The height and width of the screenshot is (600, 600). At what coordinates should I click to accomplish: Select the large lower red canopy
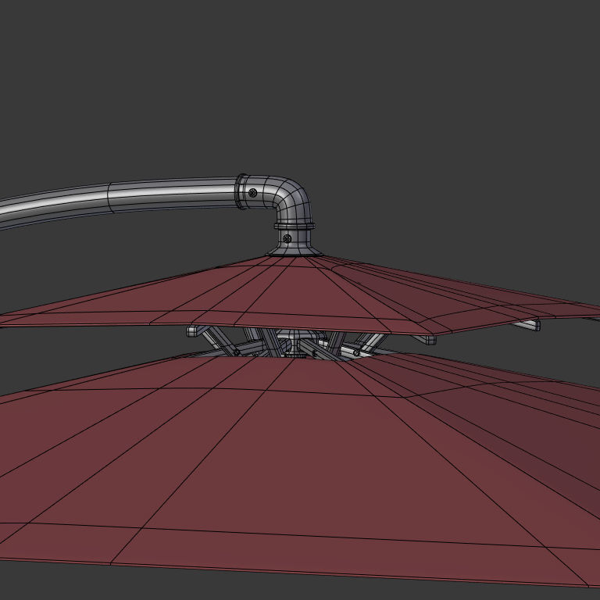[300, 469]
